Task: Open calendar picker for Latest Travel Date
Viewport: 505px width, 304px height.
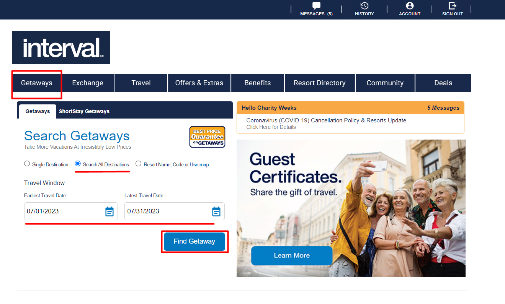Action: pos(216,211)
